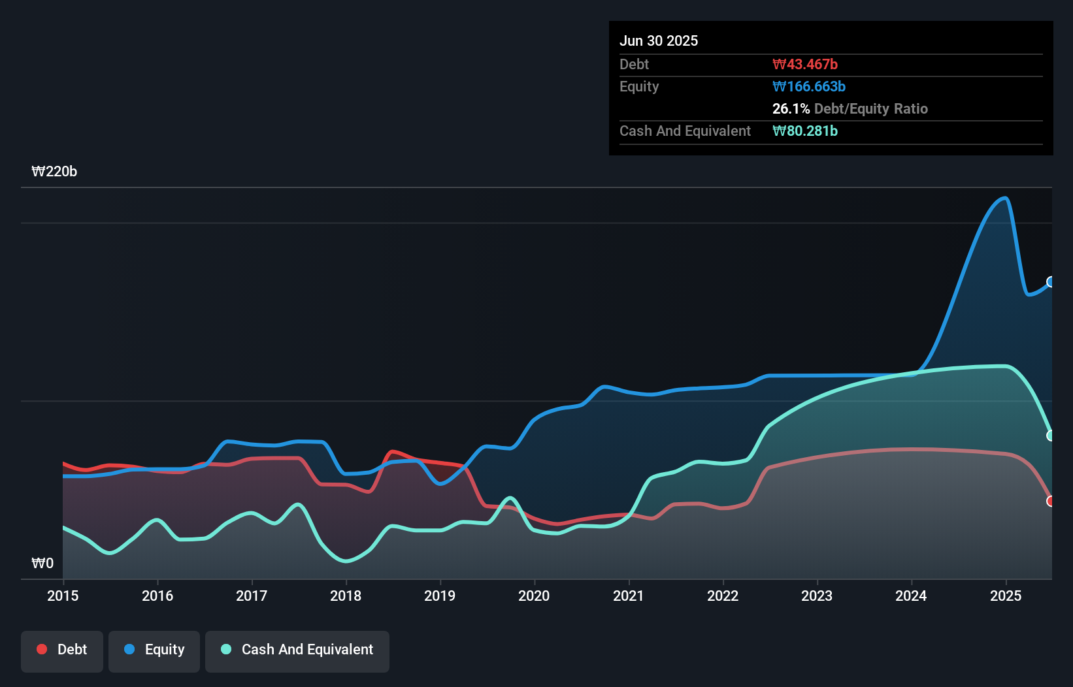Click the Jun 30 2025 tooltip date
This screenshot has width=1073, height=687.
coord(659,41)
